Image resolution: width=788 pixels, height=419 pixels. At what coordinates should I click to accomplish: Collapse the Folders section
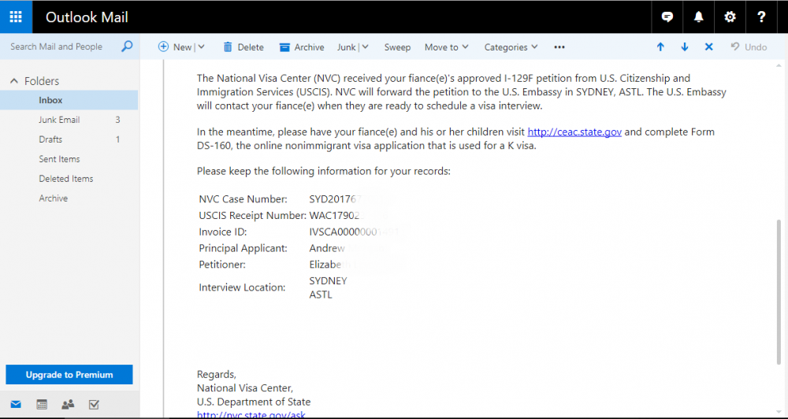14,81
